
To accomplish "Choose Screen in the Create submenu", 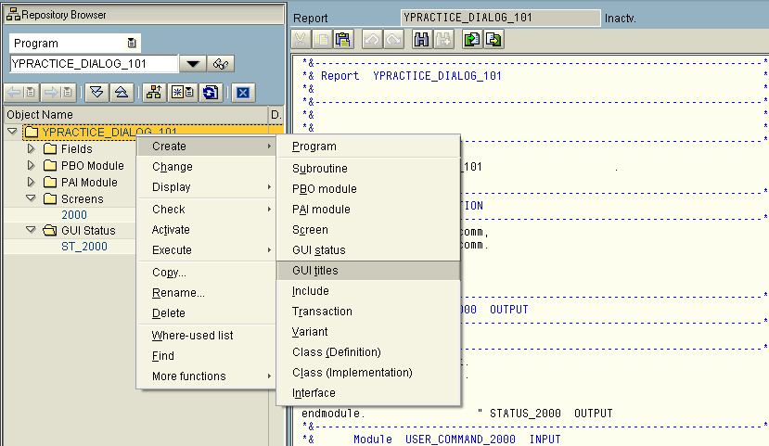I will [310, 230].
